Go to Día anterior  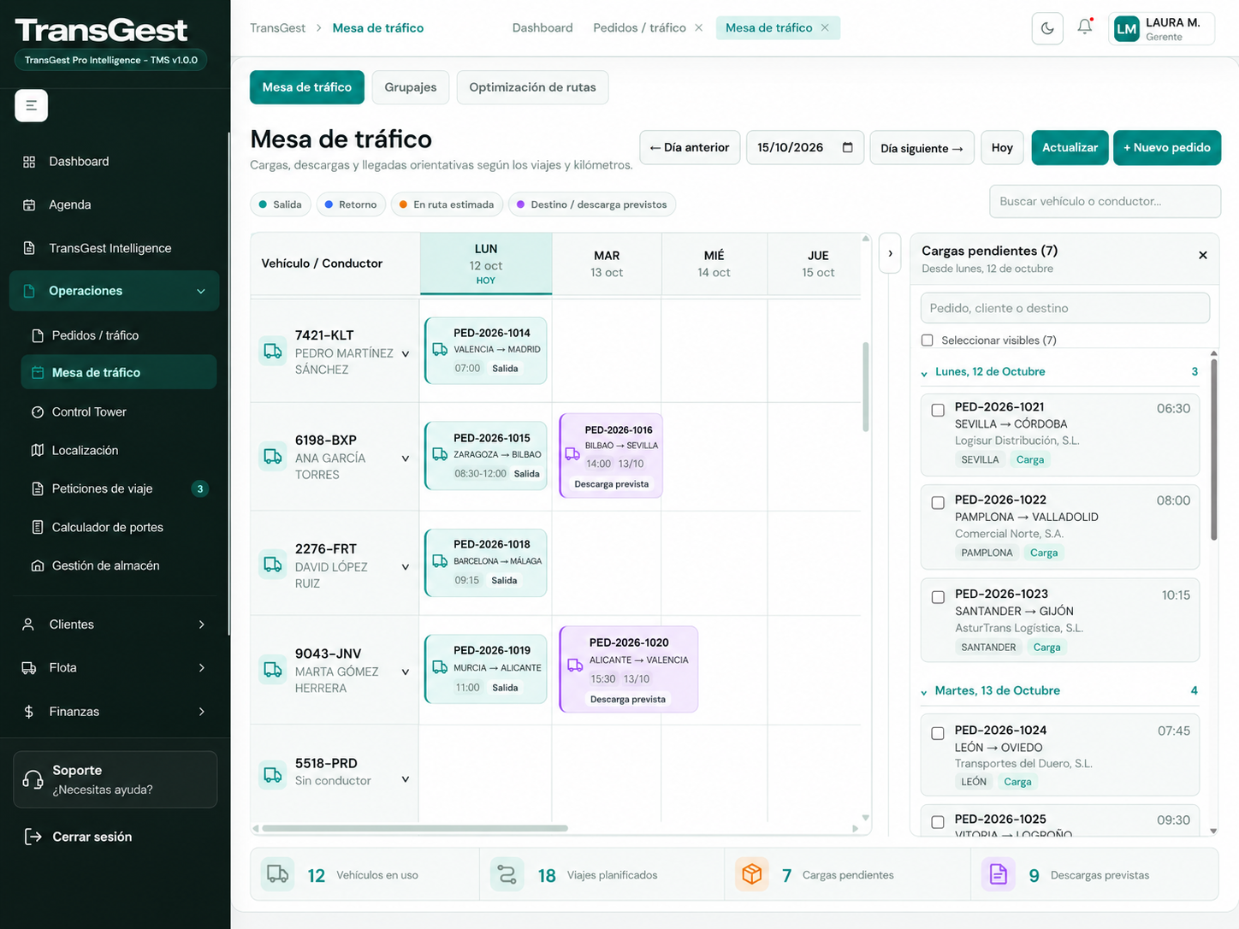[690, 147]
